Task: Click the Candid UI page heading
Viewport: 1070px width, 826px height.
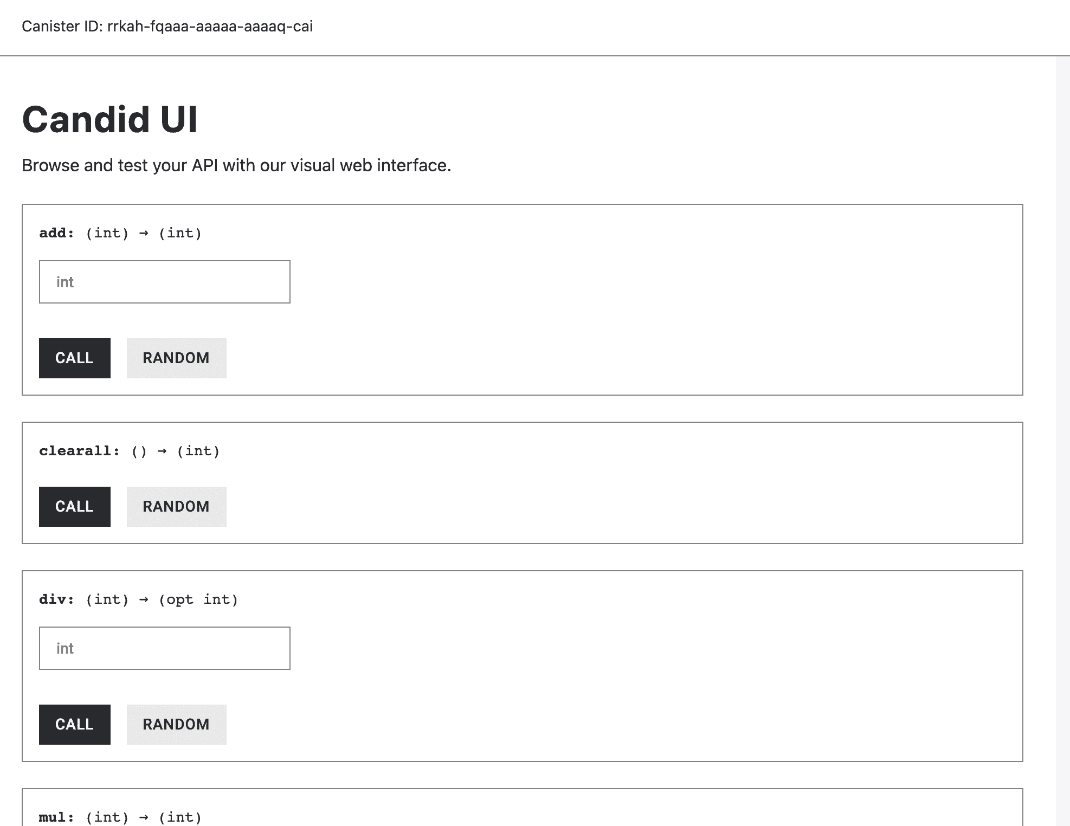Action: point(110,119)
